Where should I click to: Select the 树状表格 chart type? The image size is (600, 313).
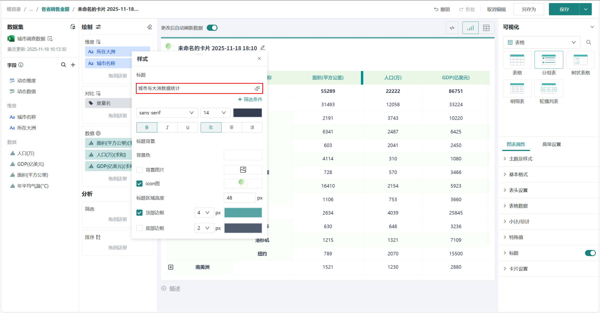pos(580,60)
